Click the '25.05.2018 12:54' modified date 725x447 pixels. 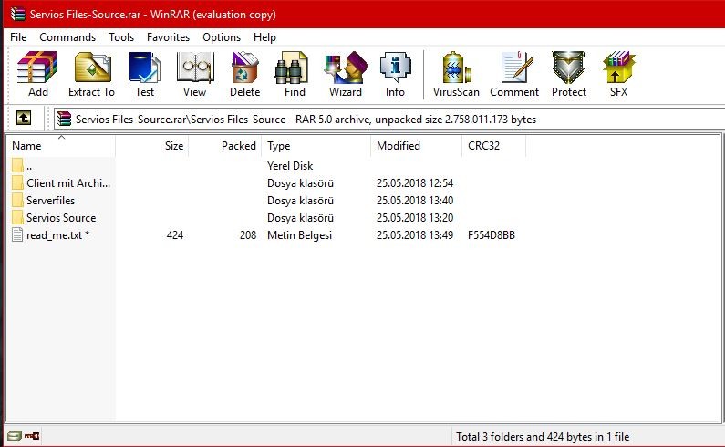(x=415, y=183)
